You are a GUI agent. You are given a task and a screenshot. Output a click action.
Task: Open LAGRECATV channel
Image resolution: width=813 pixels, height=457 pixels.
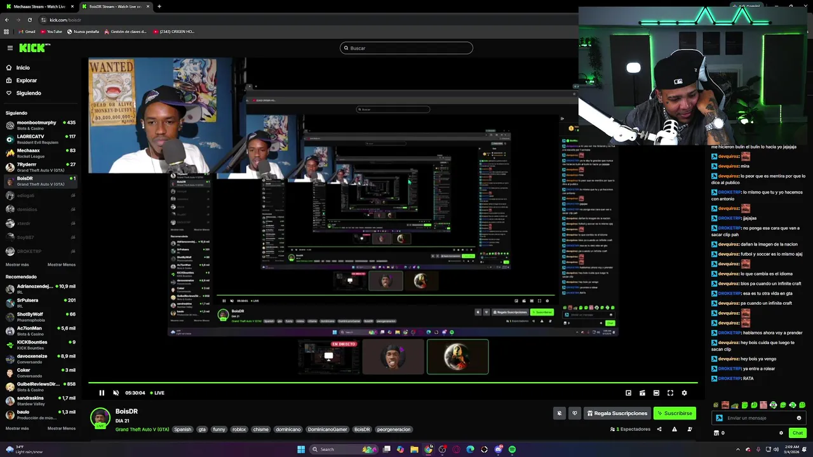tap(41, 139)
